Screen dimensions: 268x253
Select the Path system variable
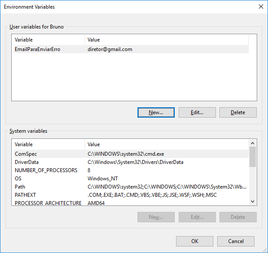pyautogui.click(x=131, y=187)
